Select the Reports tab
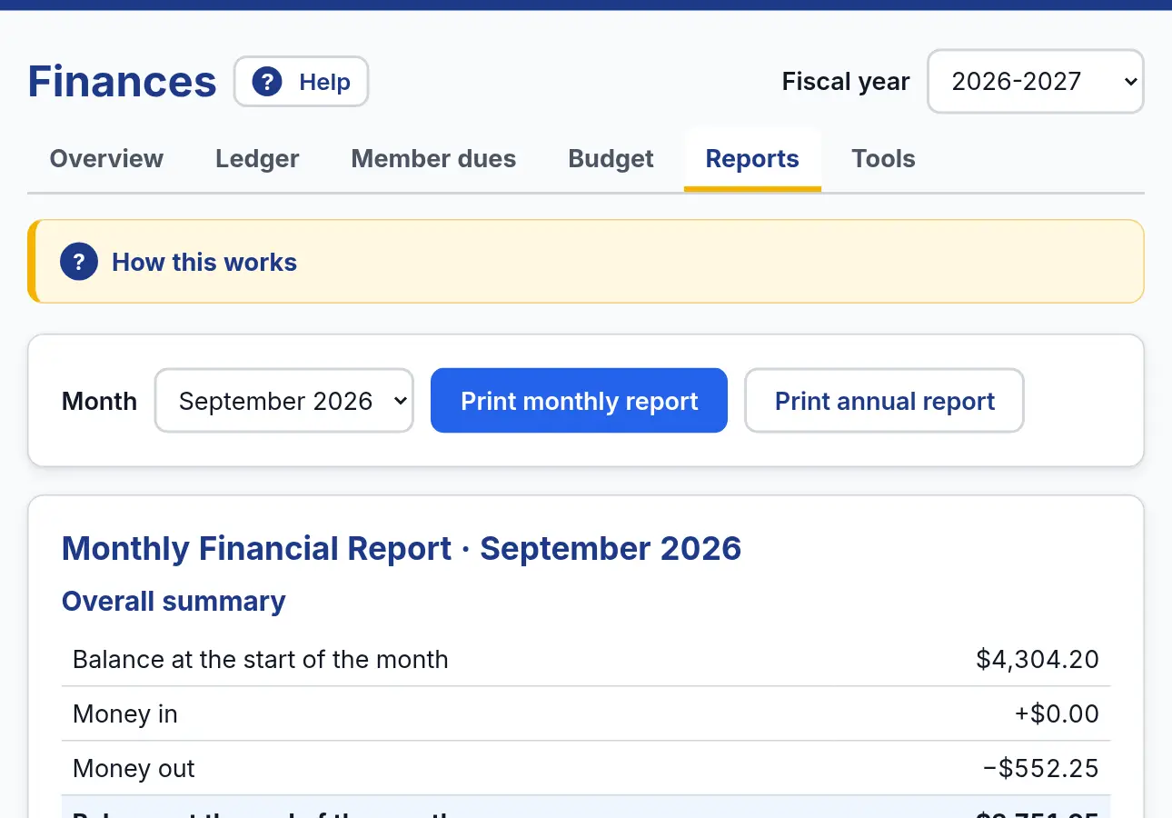Screen dimensions: 1172x818 (752, 159)
